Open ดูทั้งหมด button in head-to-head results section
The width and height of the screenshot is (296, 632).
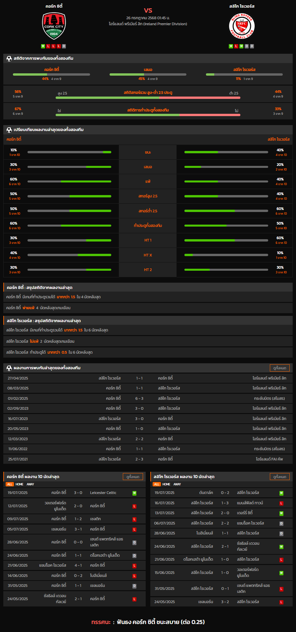pos(280,368)
